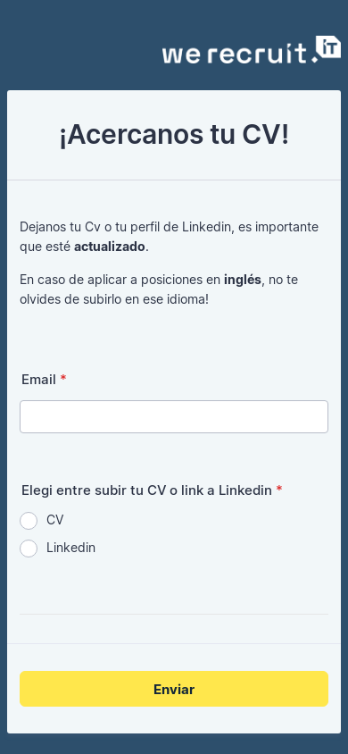Click the divider under the heading
Screen dimensions: 348x754
coord(174,180)
